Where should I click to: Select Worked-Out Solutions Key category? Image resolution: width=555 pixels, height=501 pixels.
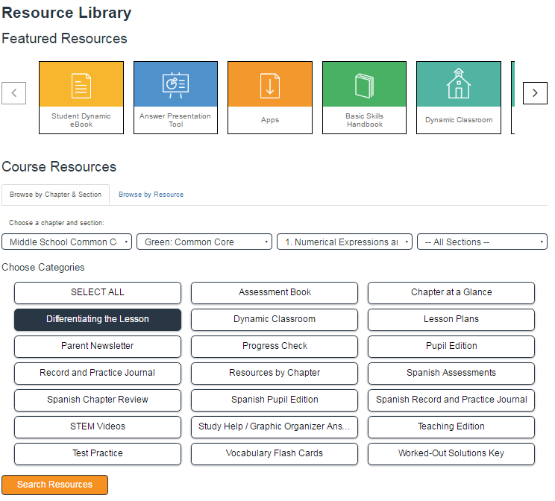click(451, 454)
